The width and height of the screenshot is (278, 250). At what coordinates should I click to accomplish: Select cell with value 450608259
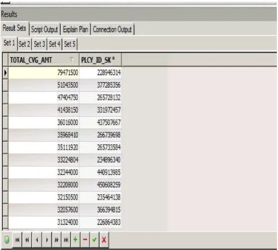[100, 185]
